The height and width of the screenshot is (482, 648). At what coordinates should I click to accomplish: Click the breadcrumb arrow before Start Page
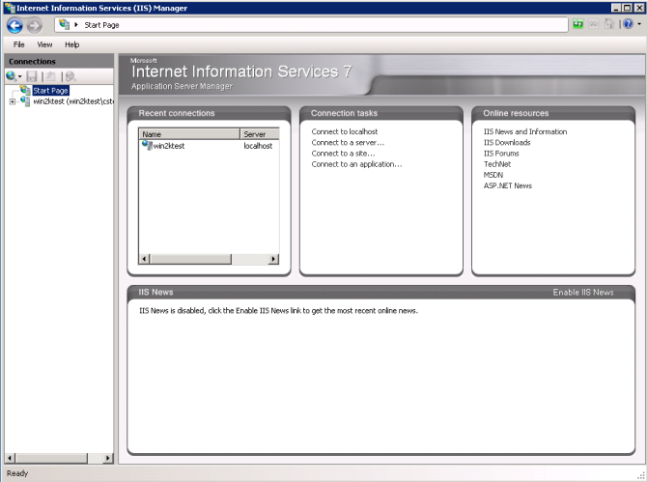[76, 25]
